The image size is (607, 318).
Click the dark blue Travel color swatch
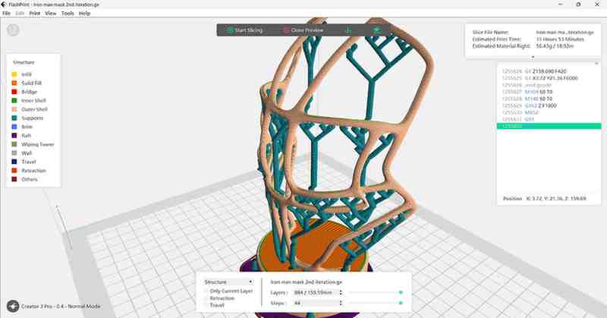tap(14, 162)
